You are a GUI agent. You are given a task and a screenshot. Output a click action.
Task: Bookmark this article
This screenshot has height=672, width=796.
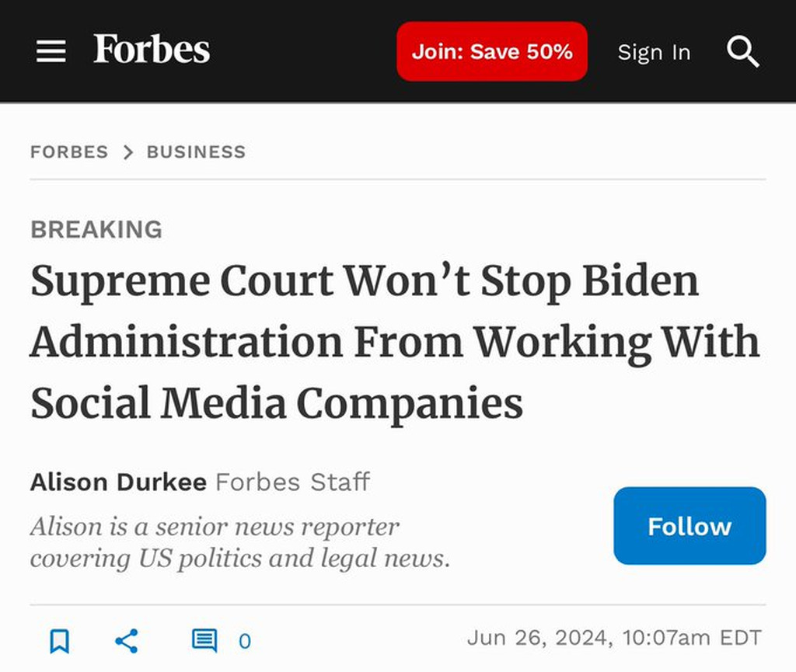pos(59,641)
